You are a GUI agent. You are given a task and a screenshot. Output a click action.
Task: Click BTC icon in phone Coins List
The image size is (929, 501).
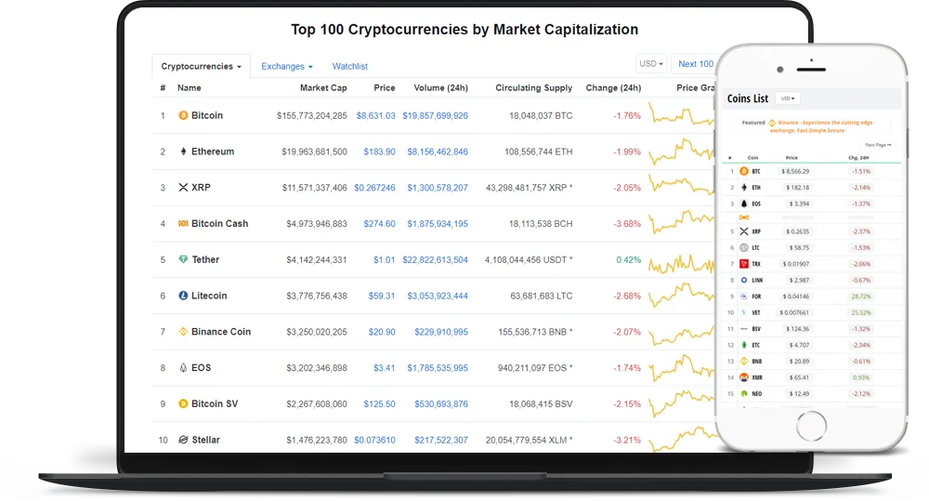(x=744, y=171)
